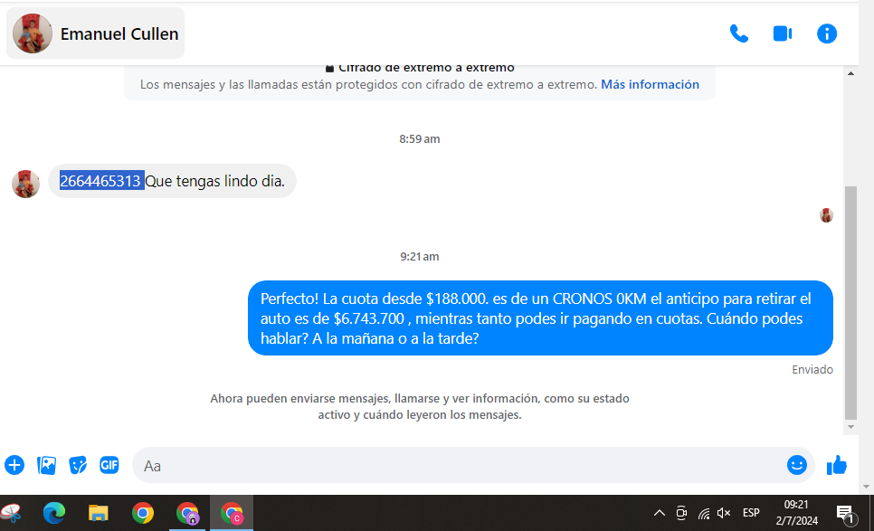
Task: Open the Windows notification center
Action: tap(846, 514)
